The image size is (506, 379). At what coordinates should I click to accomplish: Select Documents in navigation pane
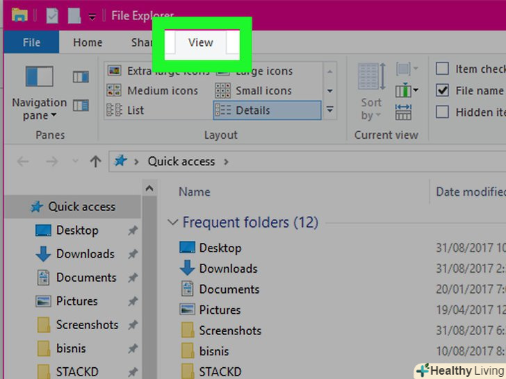76,278
